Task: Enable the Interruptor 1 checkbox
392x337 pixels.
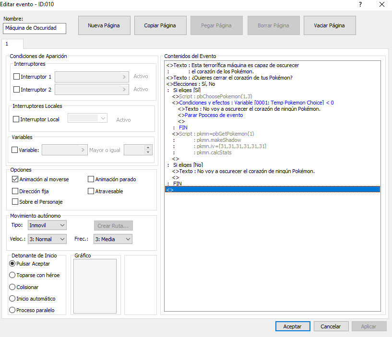Action: (16, 77)
